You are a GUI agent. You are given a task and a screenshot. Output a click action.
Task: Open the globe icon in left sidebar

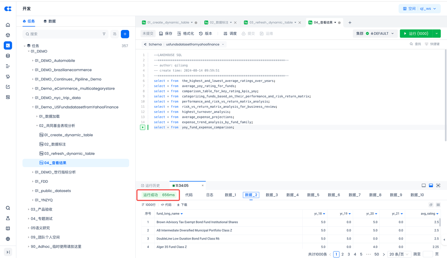pyautogui.click(x=8, y=239)
